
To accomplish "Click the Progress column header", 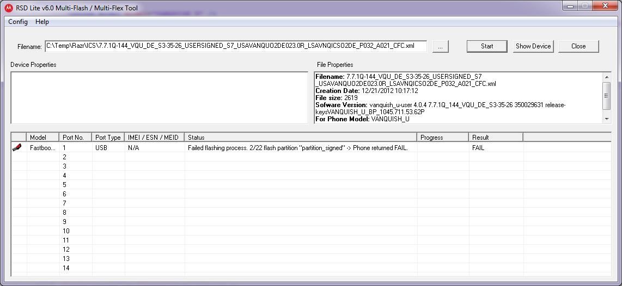I will tap(443, 138).
